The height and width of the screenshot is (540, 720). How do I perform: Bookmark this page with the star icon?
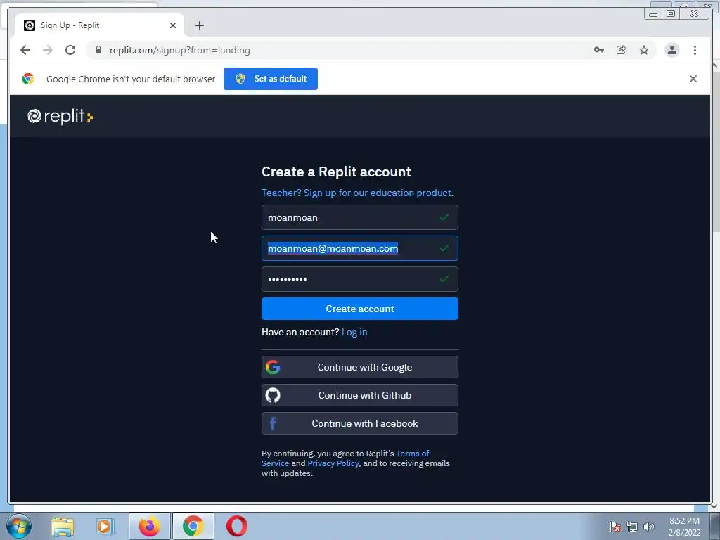(644, 50)
